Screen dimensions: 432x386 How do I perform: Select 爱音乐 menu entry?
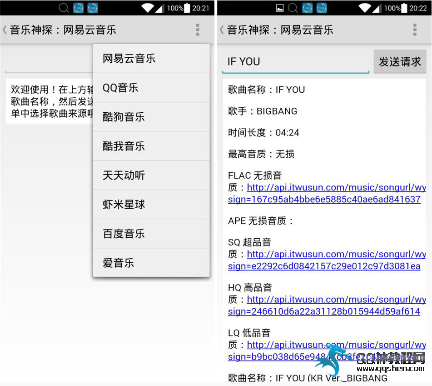coord(151,263)
